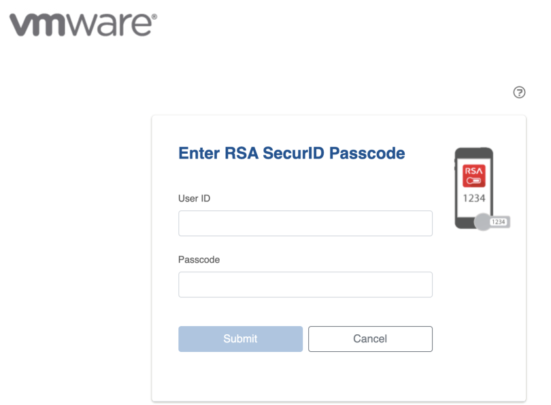This screenshot has width=551, height=405.
Task: Click the "Enter RSA SecurID Passcode" heading
Action: click(291, 153)
